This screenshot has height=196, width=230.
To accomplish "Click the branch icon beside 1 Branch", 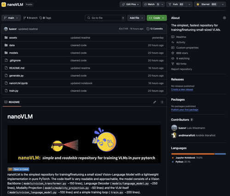I will [24, 18].
